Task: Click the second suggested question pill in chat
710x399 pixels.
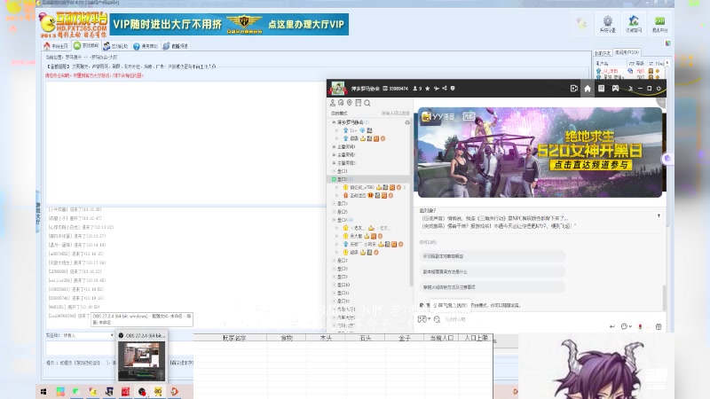Action: pos(493,271)
